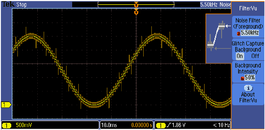Click the FilterVu menu title

click(248, 8)
